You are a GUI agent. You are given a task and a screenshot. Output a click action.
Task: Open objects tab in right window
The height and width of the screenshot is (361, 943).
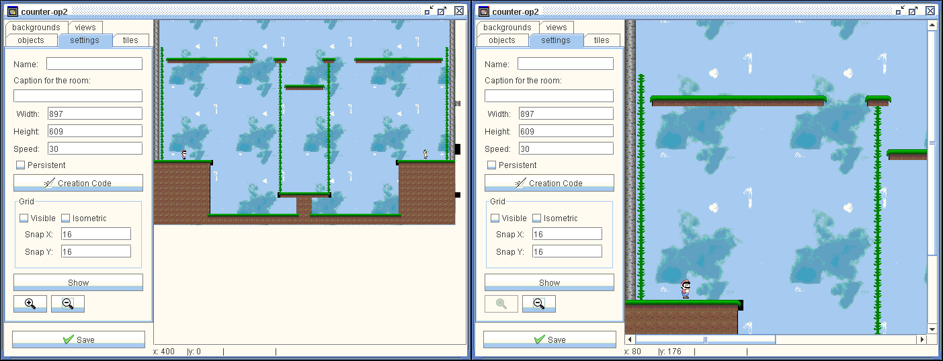pyautogui.click(x=502, y=40)
